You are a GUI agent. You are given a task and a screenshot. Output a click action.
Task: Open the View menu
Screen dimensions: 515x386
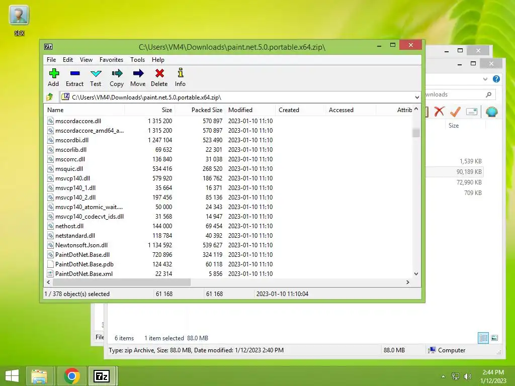point(86,60)
